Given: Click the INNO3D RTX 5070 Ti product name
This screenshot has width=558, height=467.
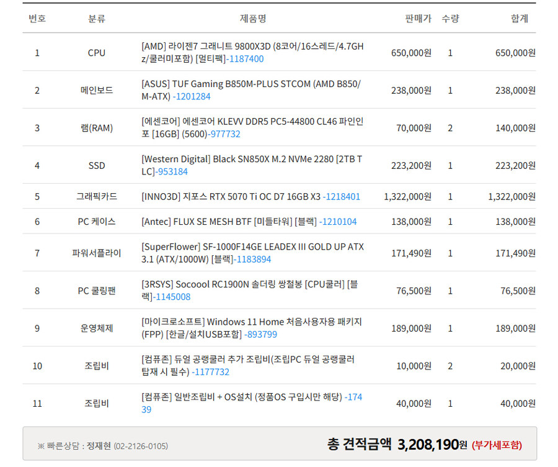Looking at the screenshot, I should point(231,196).
